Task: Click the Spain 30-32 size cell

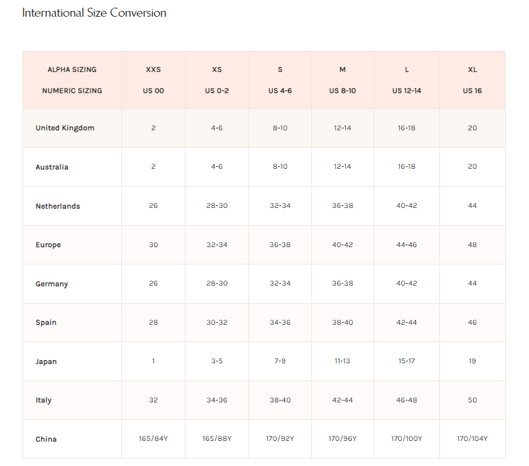Action: [x=216, y=322]
